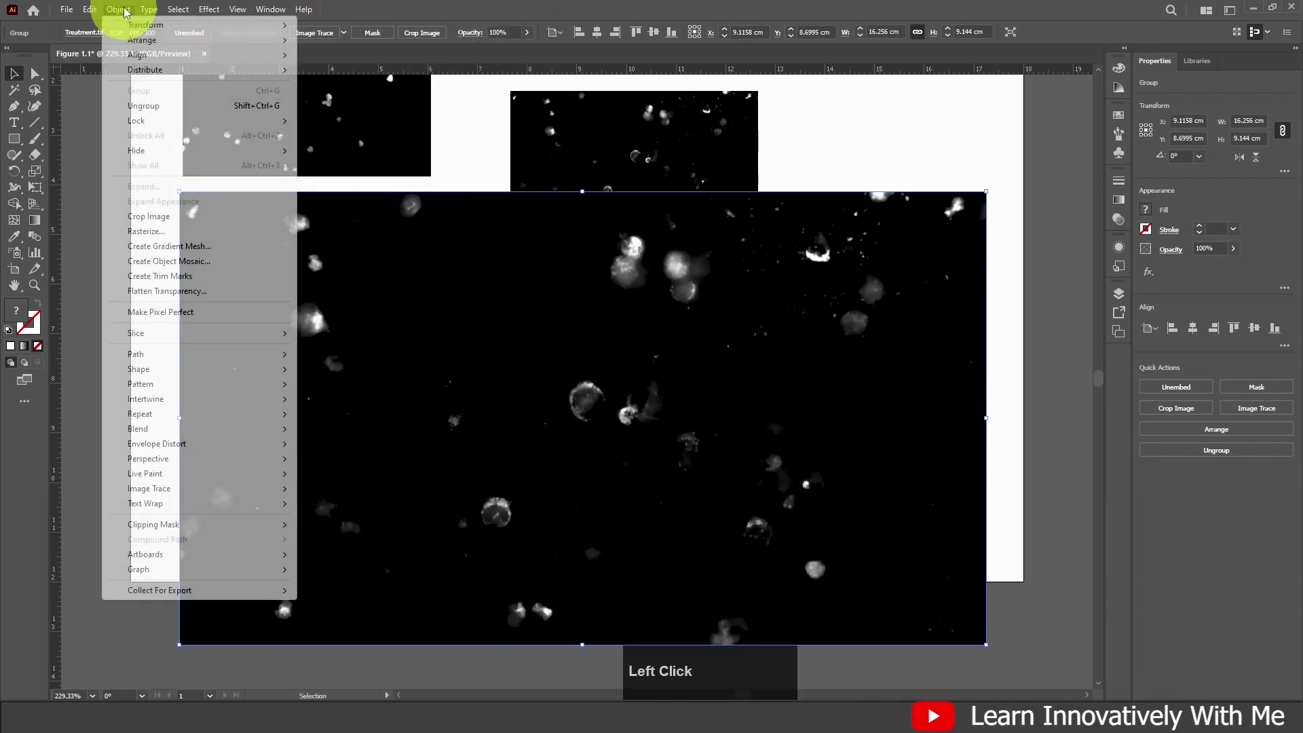The image size is (1303, 733).
Task: Open canvas rotation dropdown in status bar
Action: tap(142, 696)
